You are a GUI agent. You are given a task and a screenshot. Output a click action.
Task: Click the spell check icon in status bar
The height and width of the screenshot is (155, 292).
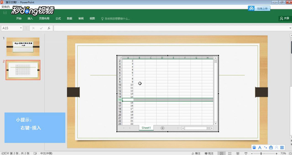coord(35,153)
